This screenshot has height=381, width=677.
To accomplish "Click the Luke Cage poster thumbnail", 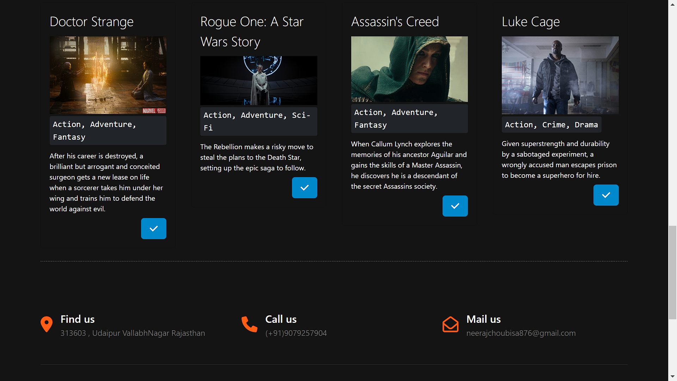I will coord(560,75).
